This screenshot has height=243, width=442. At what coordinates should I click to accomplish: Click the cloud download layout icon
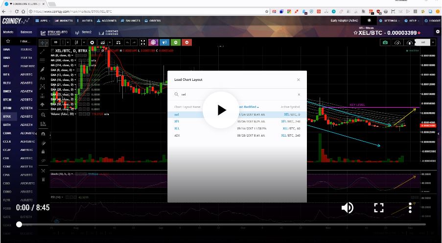pyautogui.click(x=397, y=42)
